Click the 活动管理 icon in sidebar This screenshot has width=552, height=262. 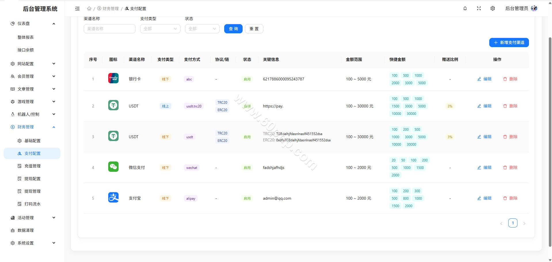point(13,218)
